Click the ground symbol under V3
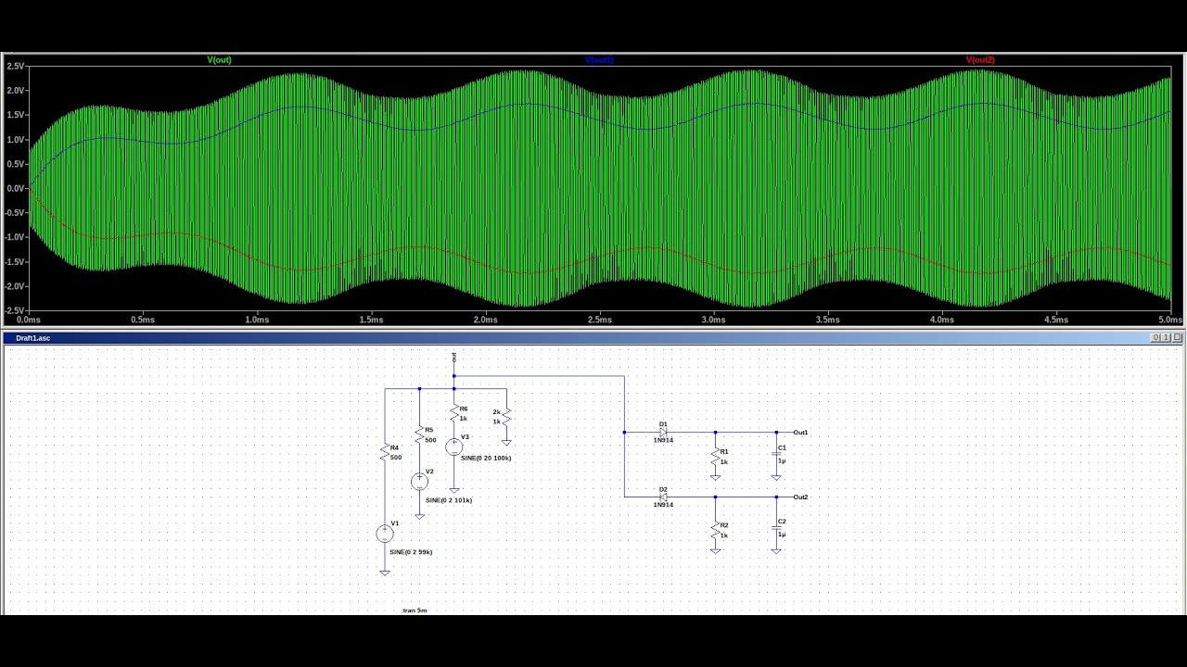 [x=453, y=489]
